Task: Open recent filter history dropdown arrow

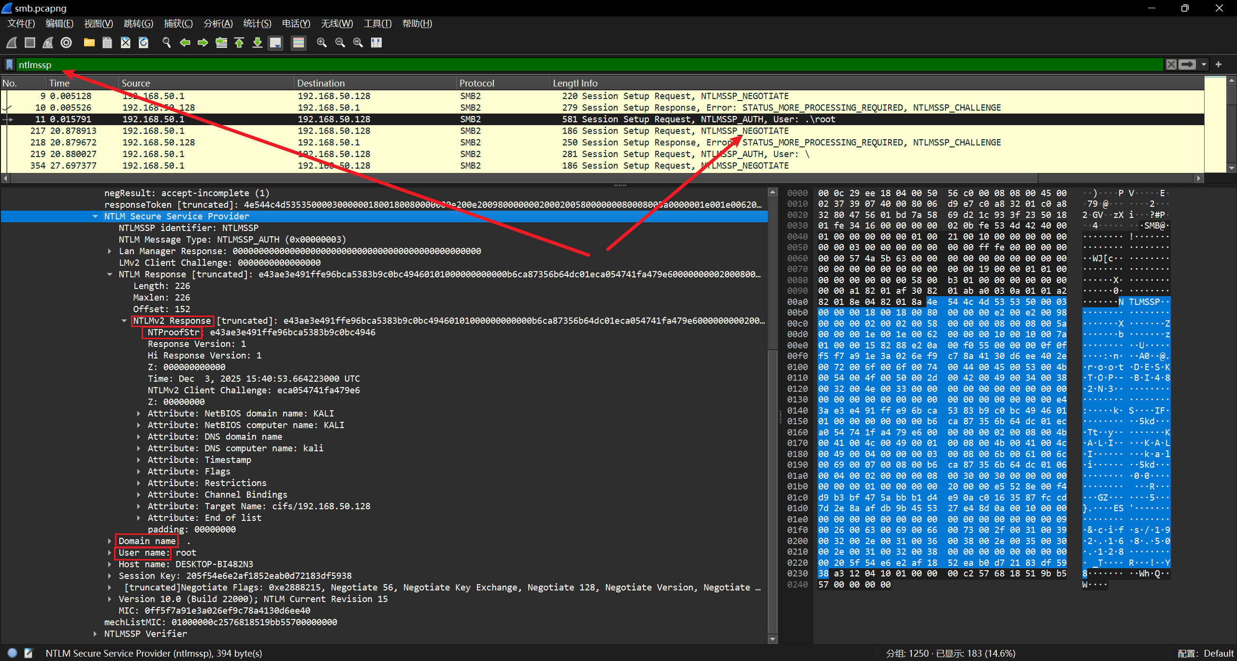Action: 1204,65
